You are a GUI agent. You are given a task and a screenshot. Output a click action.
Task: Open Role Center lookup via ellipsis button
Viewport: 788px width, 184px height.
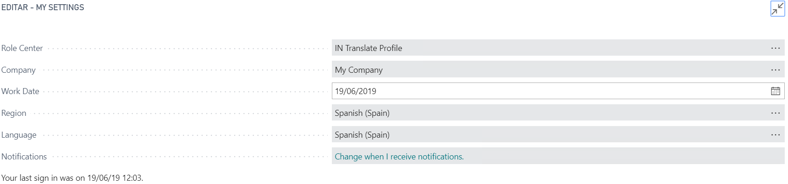[x=775, y=48]
